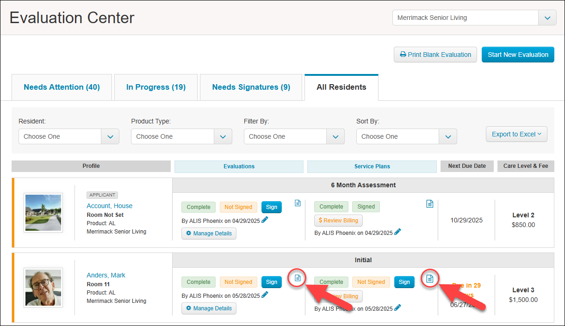Open Anders, Mark resident profile link
The width and height of the screenshot is (565, 326).
point(106,275)
